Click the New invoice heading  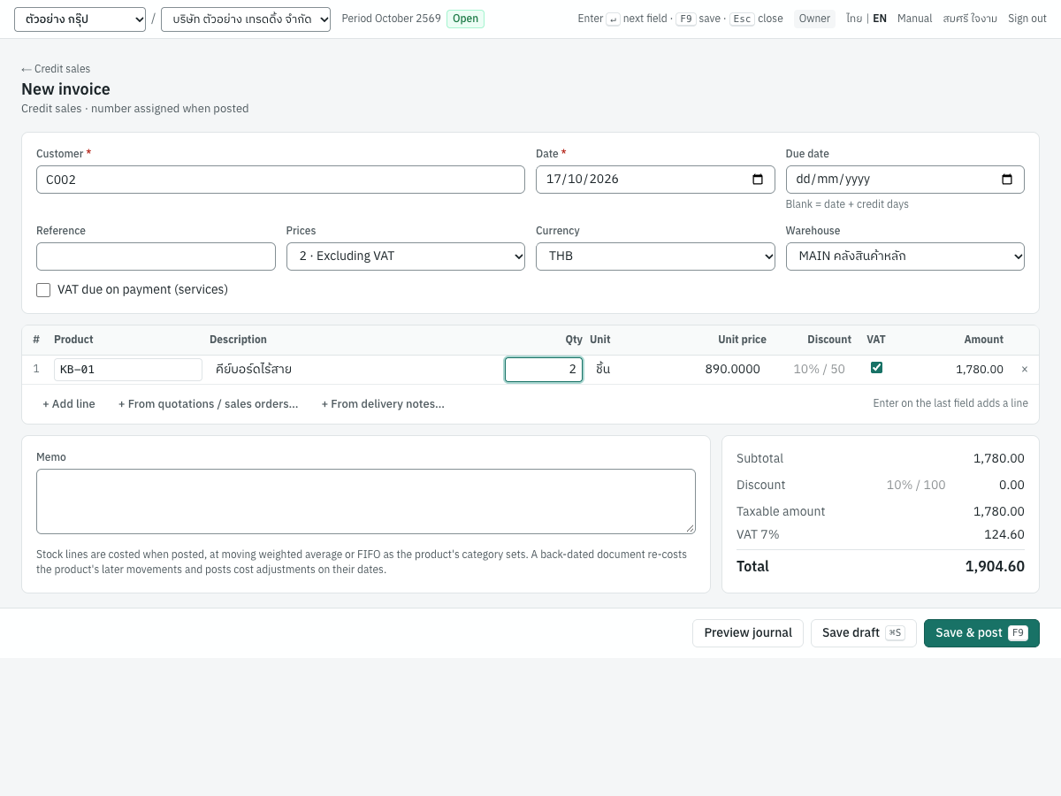(x=65, y=89)
